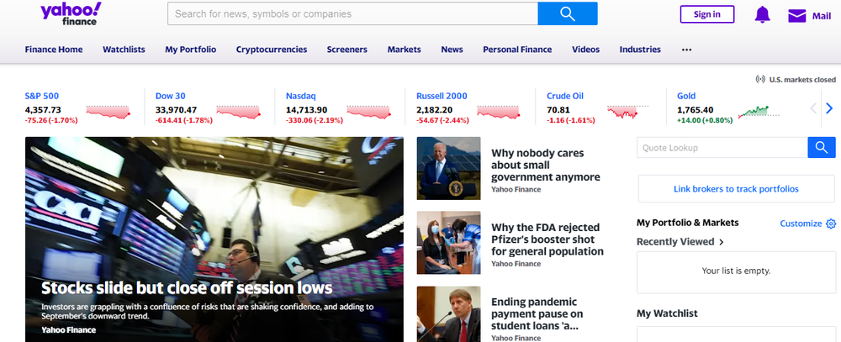Focus the Quote Lookup input field

[722, 147]
